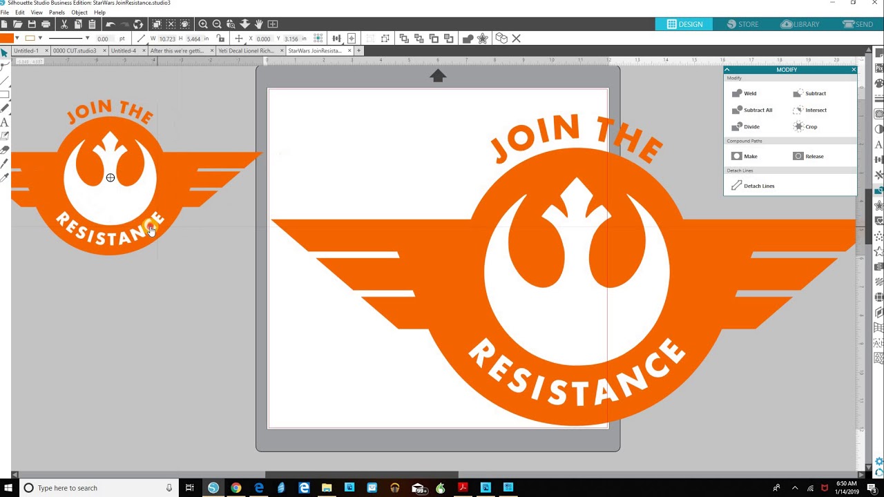The height and width of the screenshot is (497, 884).
Task: Open the fill color dropdown arrow
Action: [18, 38]
